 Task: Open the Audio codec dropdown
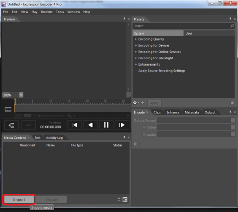233,134
